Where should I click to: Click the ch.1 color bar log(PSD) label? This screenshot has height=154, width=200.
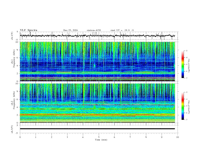(189, 66)
